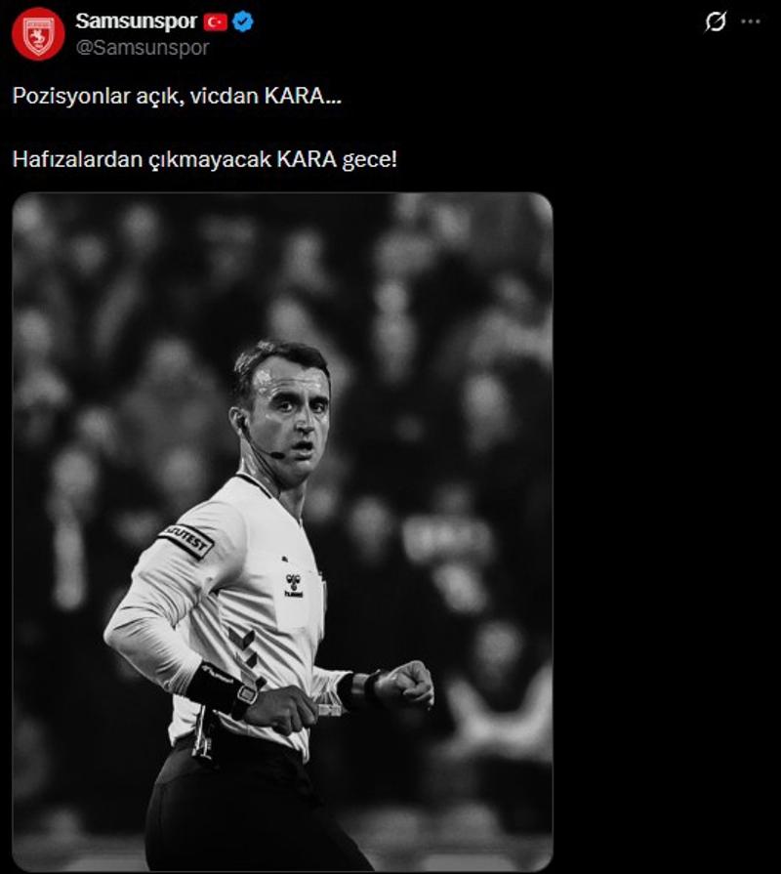Click the armband on the referee's sleeve
The height and width of the screenshot is (874, 781).
[x=186, y=540]
